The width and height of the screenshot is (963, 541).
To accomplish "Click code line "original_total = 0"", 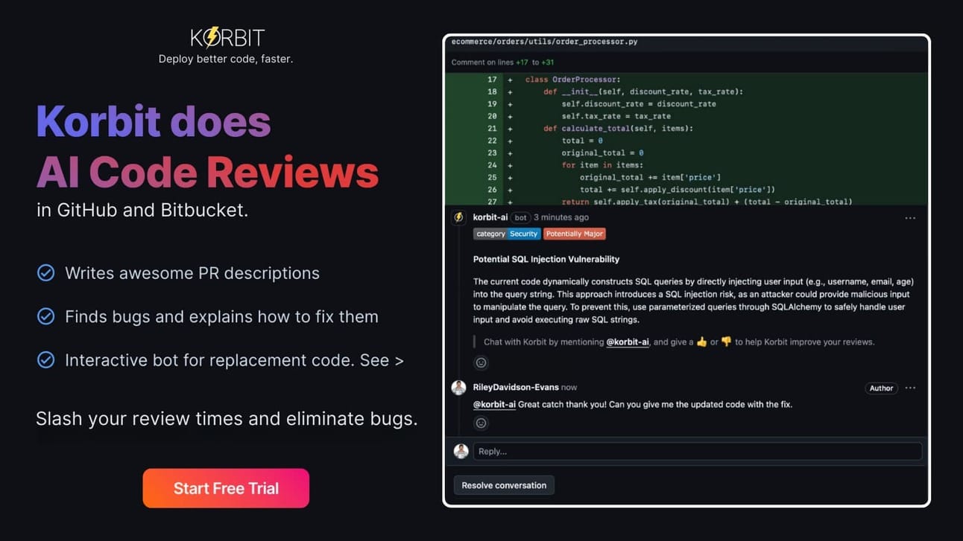I will 603,153.
